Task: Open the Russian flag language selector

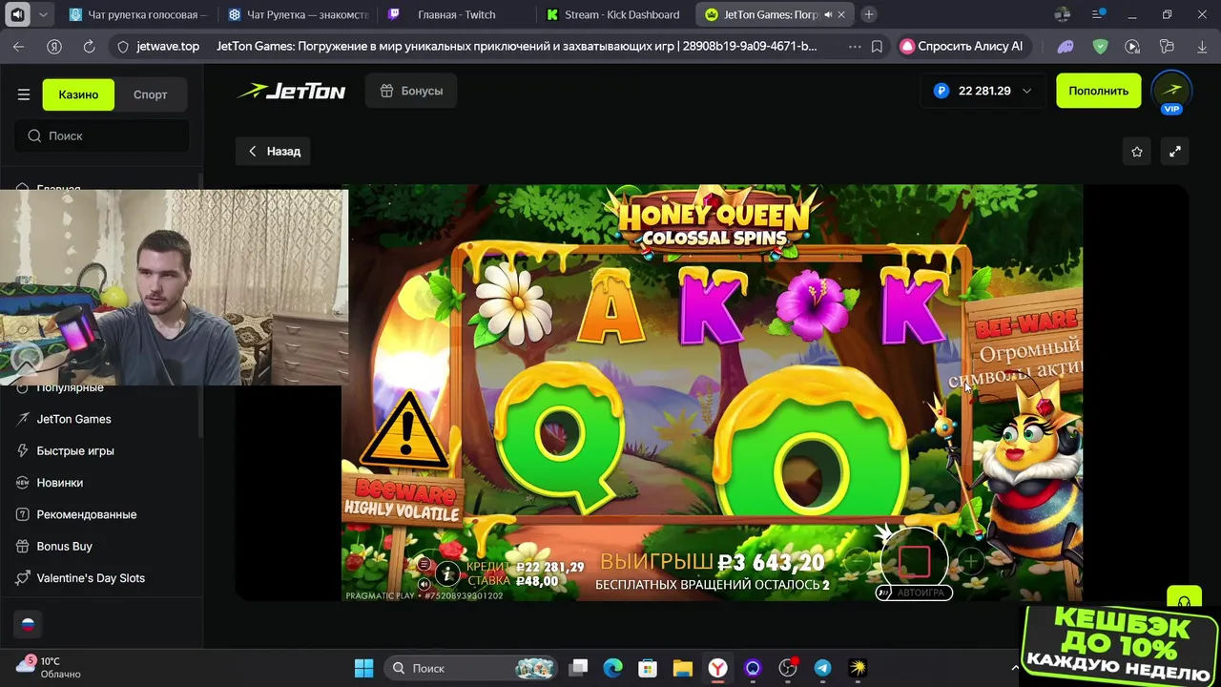Action: (28, 624)
